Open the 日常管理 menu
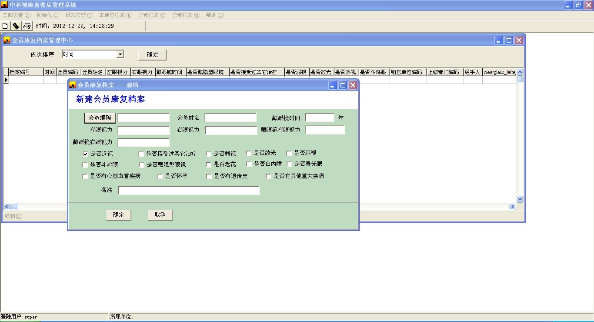 pyautogui.click(x=79, y=15)
